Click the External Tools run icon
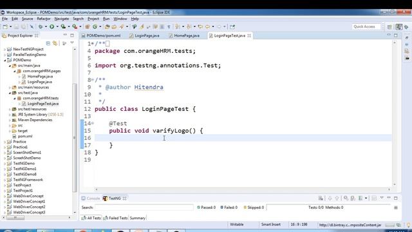The width and height of the screenshot is (412, 232). click(75, 26)
